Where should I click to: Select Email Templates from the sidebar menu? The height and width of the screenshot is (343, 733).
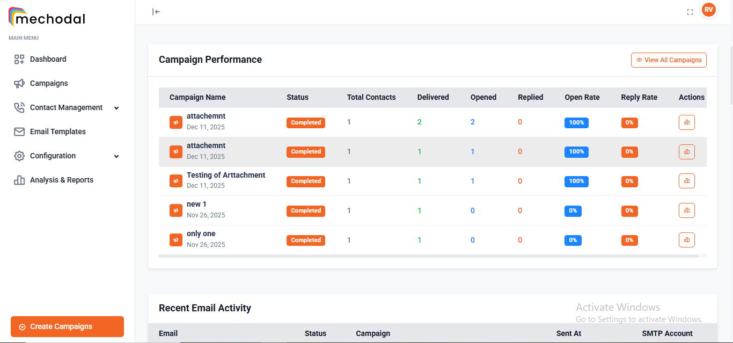pyautogui.click(x=57, y=132)
